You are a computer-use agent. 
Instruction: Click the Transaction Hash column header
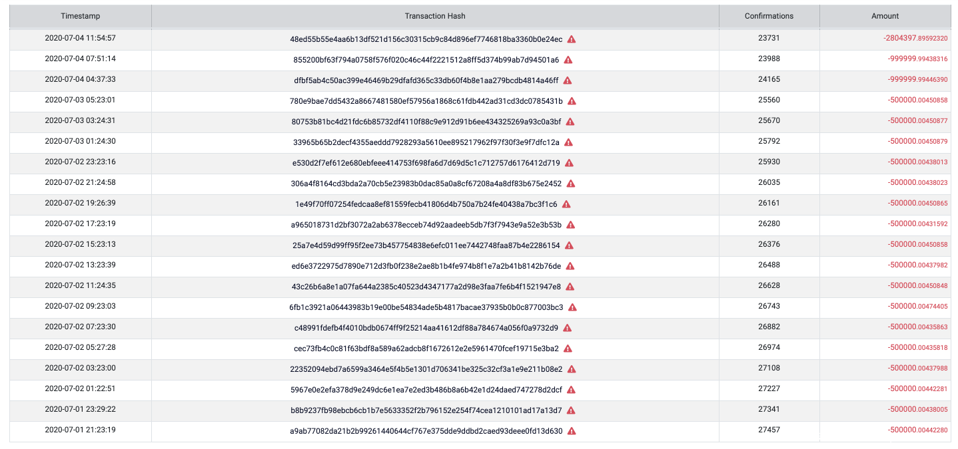pyautogui.click(x=435, y=16)
